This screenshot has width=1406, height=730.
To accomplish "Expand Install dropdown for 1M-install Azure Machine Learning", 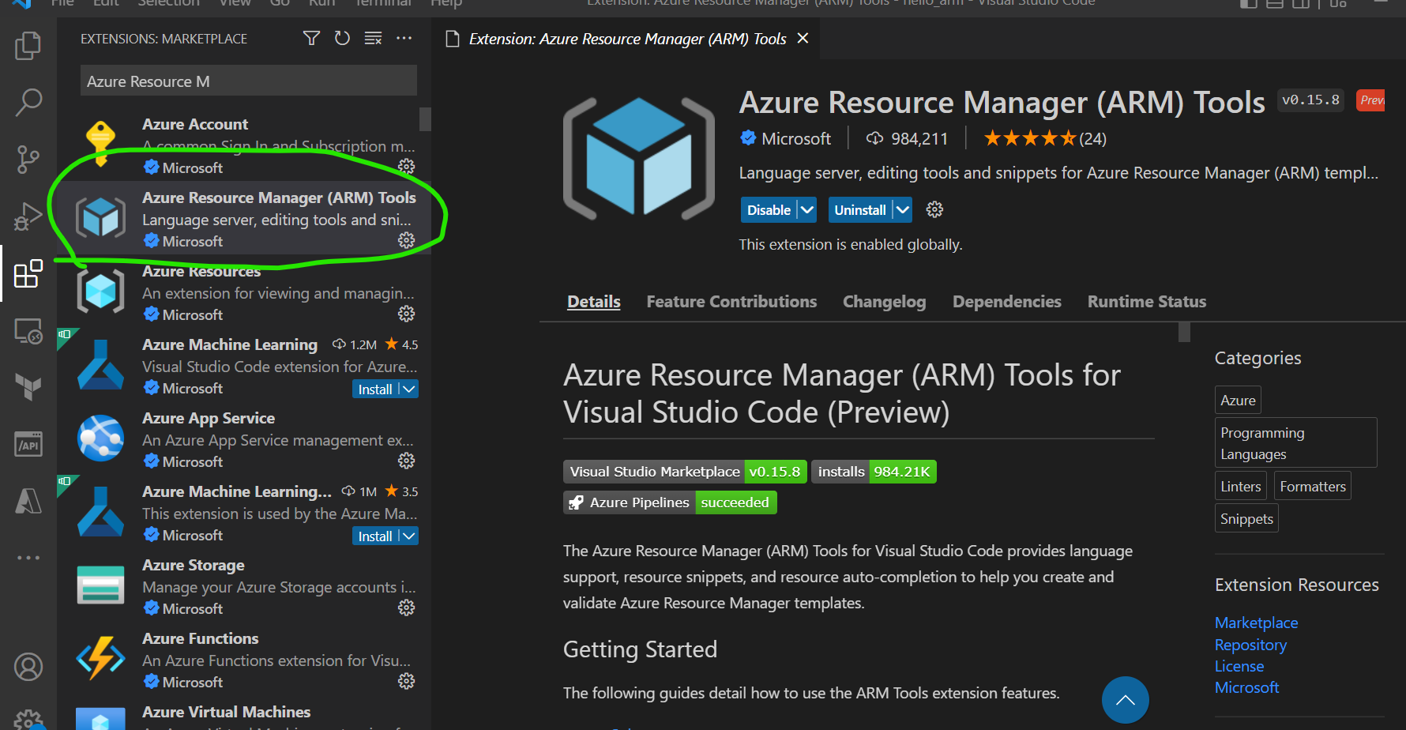I will [408, 536].
